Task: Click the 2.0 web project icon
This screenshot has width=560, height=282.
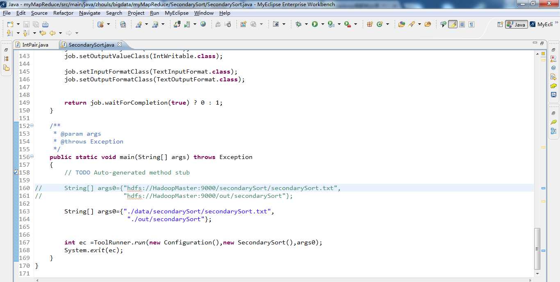Action: [123, 24]
